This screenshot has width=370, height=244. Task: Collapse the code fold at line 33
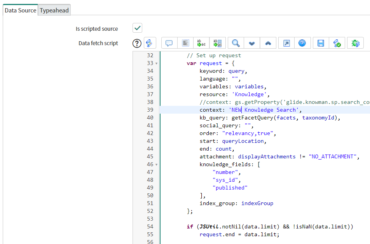157,63
